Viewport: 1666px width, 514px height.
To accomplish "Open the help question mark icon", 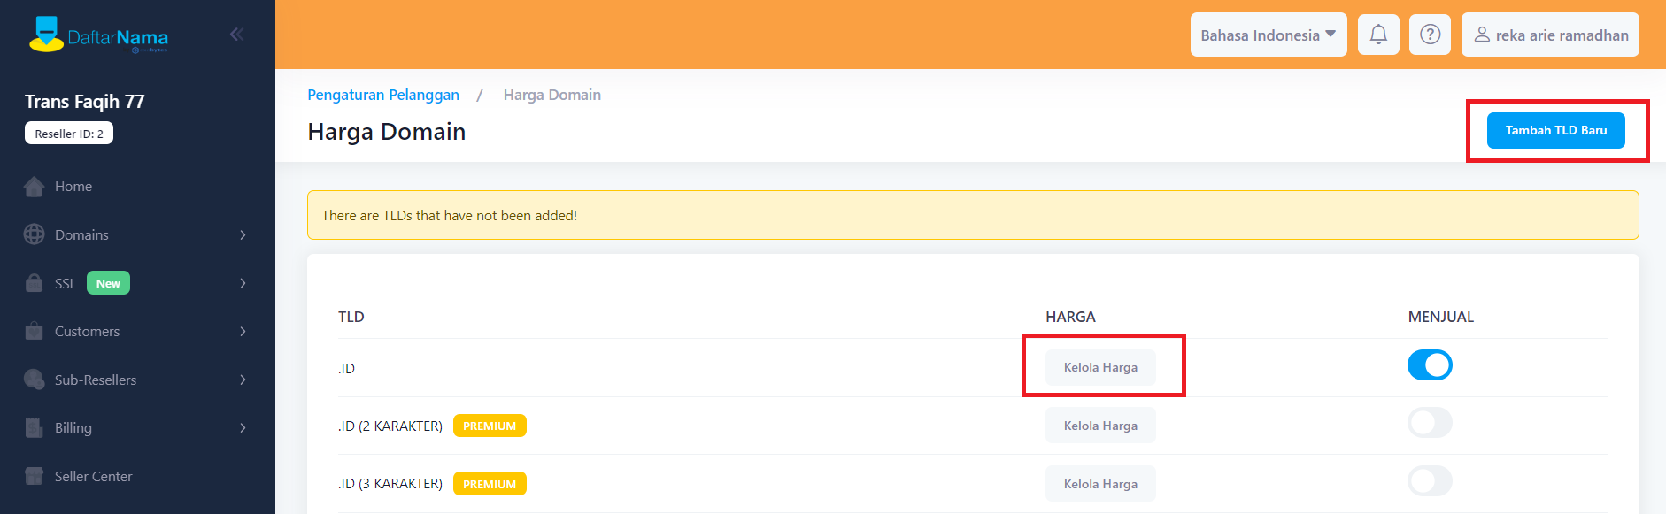I will [x=1430, y=35].
